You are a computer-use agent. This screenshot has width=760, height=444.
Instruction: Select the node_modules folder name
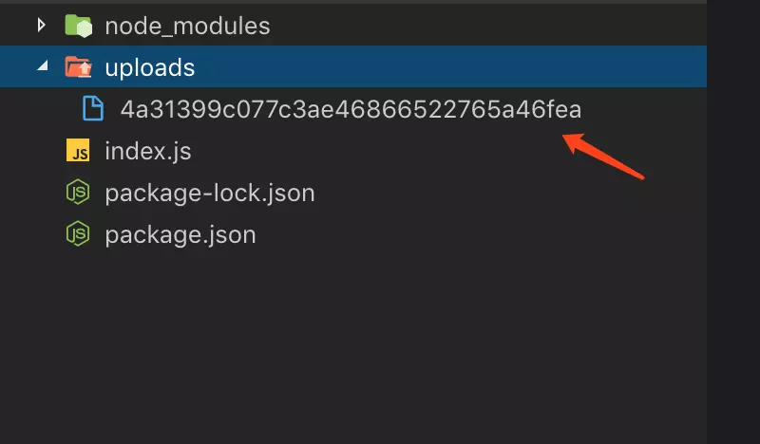[x=187, y=26]
